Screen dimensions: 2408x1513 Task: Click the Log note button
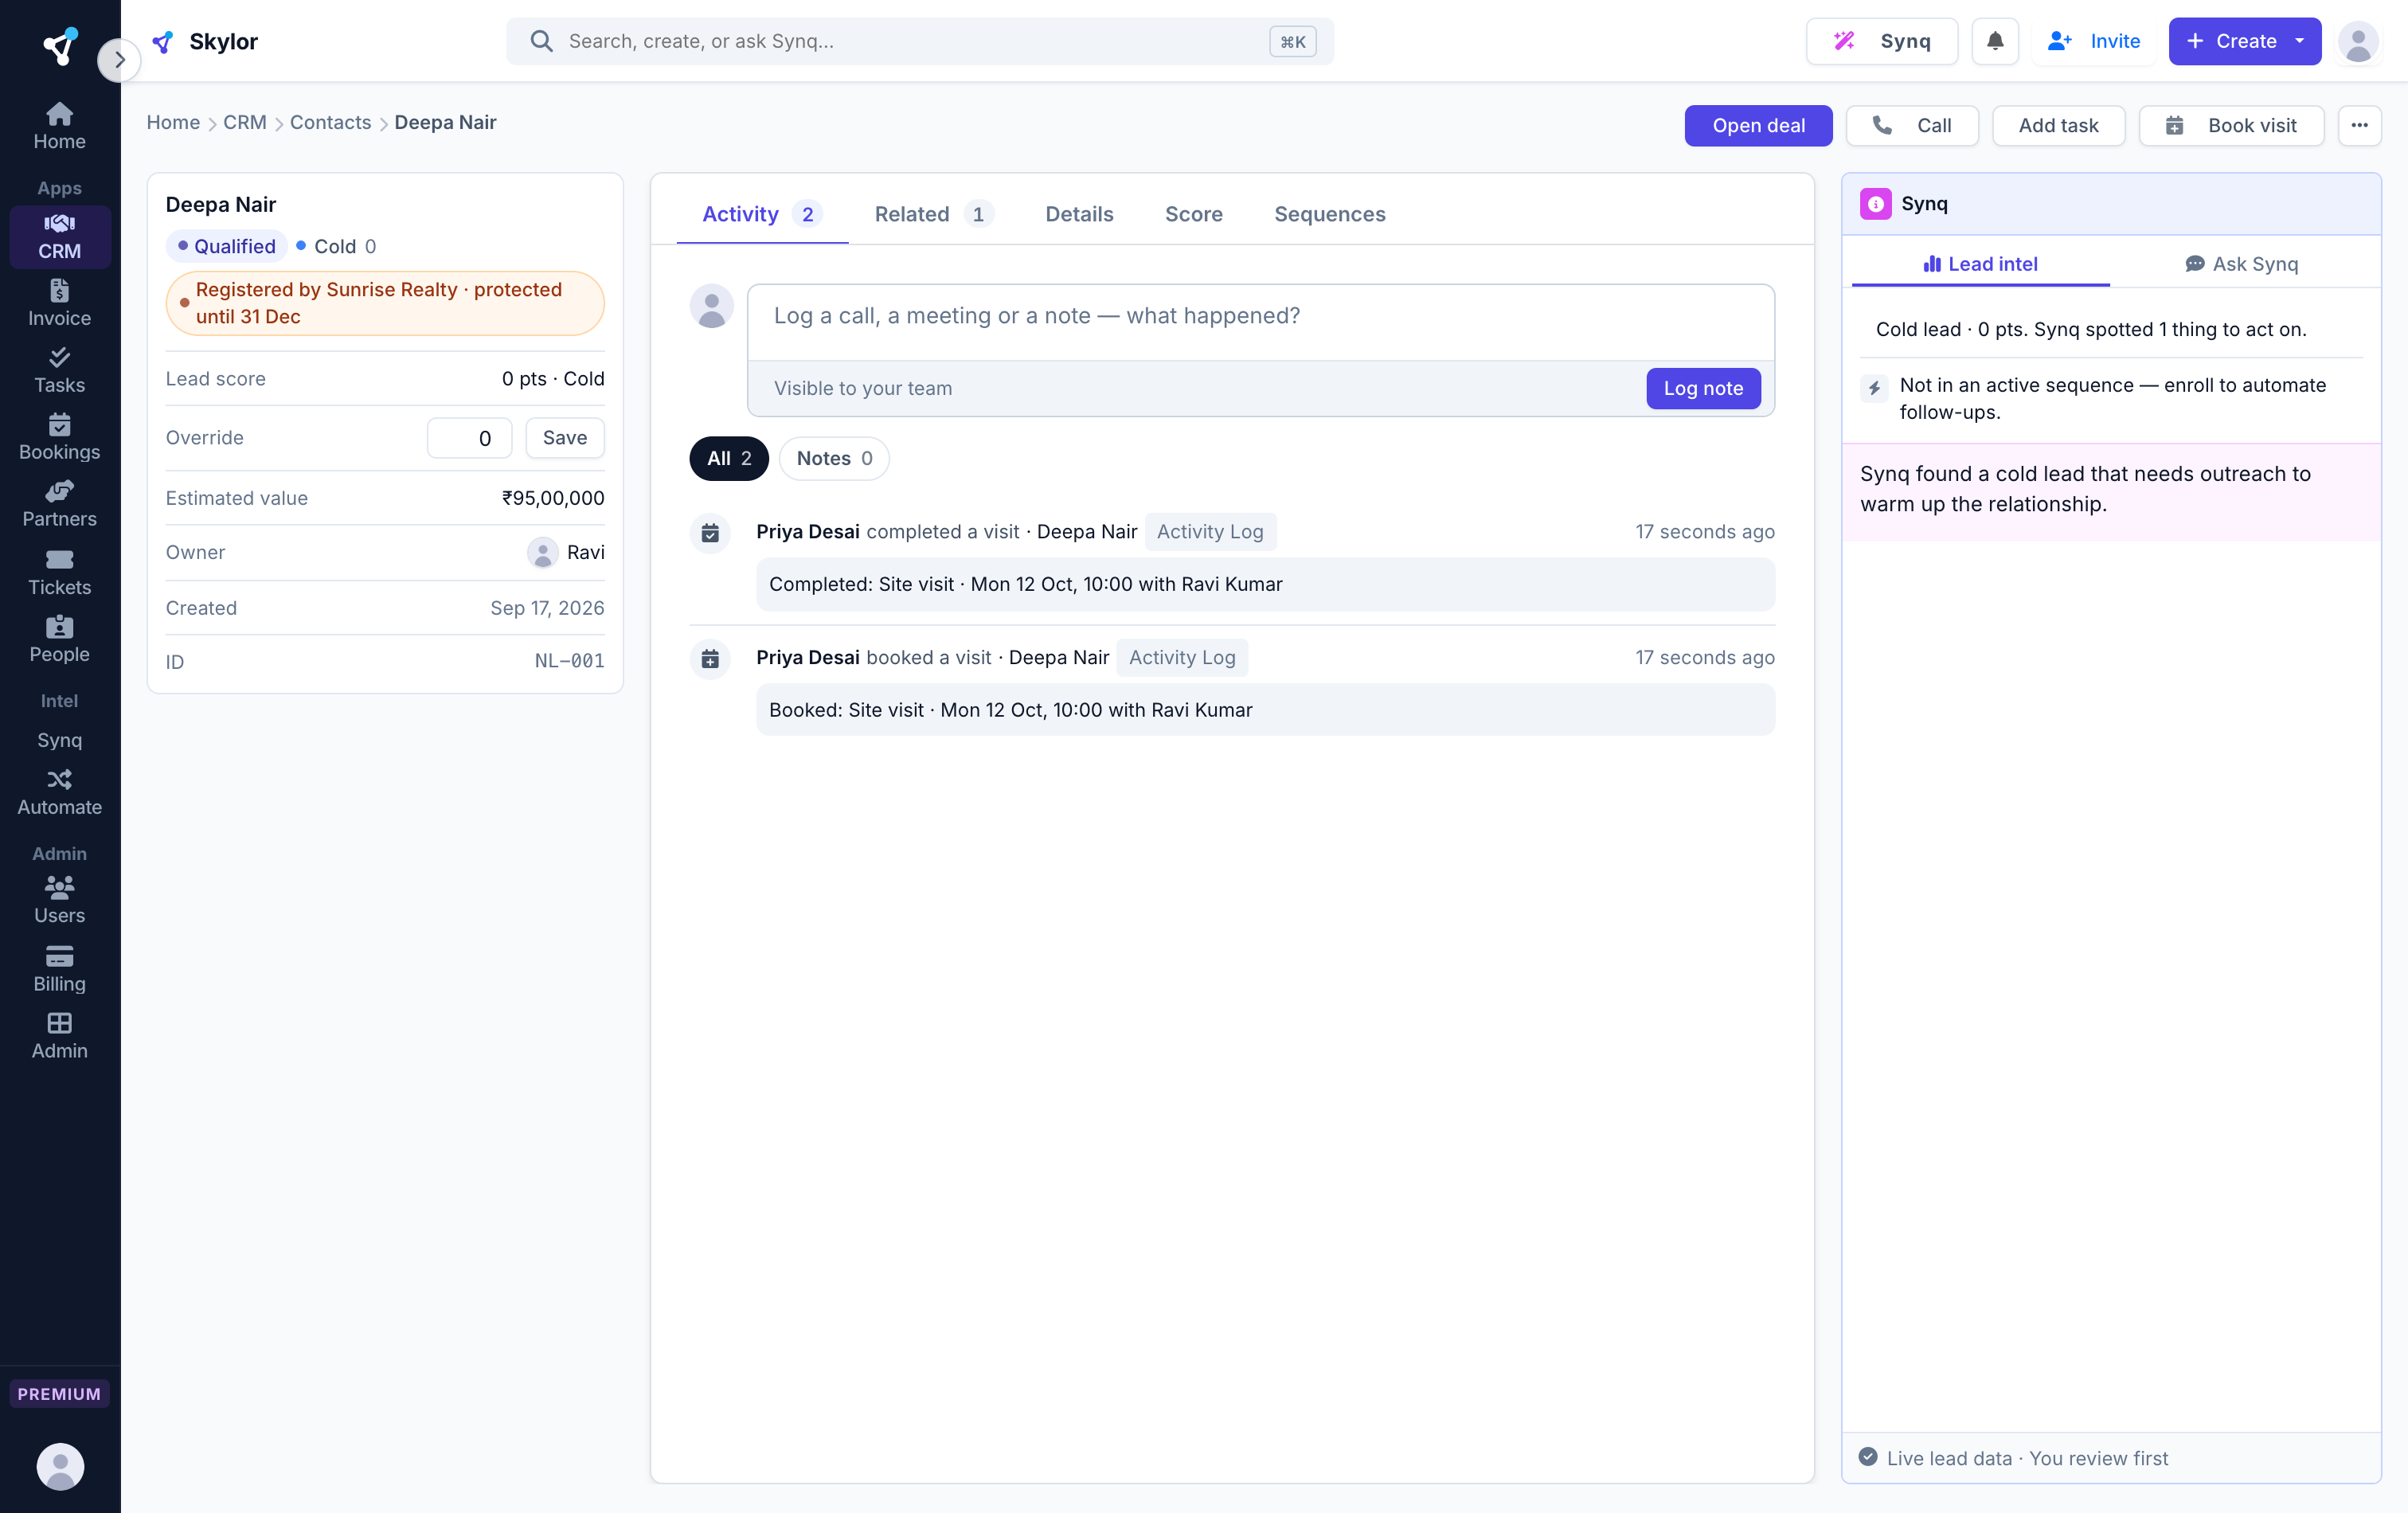click(x=1703, y=388)
